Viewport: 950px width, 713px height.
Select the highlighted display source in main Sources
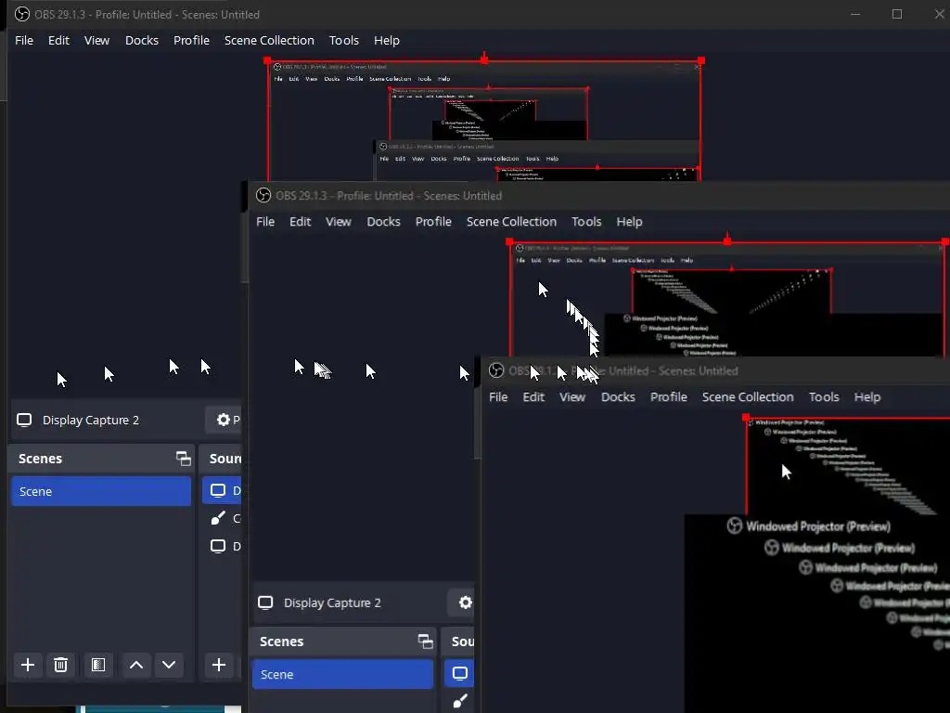pyautogui.click(x=222, y=490)
